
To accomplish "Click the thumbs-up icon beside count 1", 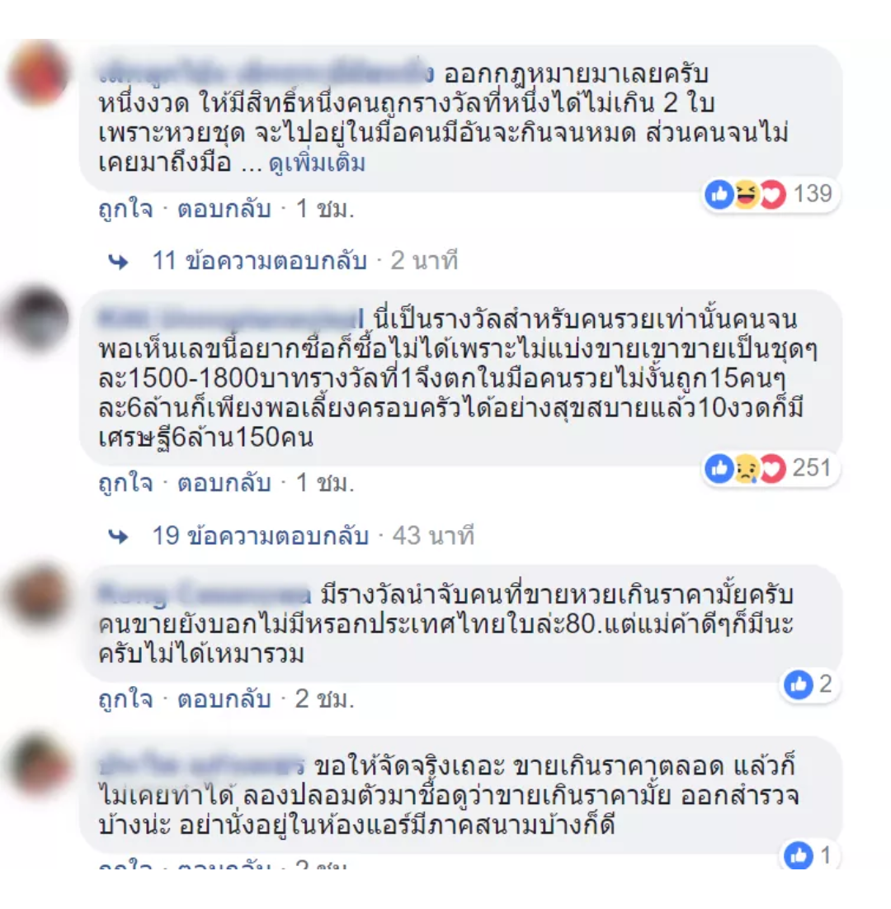I will coord(799,855).
